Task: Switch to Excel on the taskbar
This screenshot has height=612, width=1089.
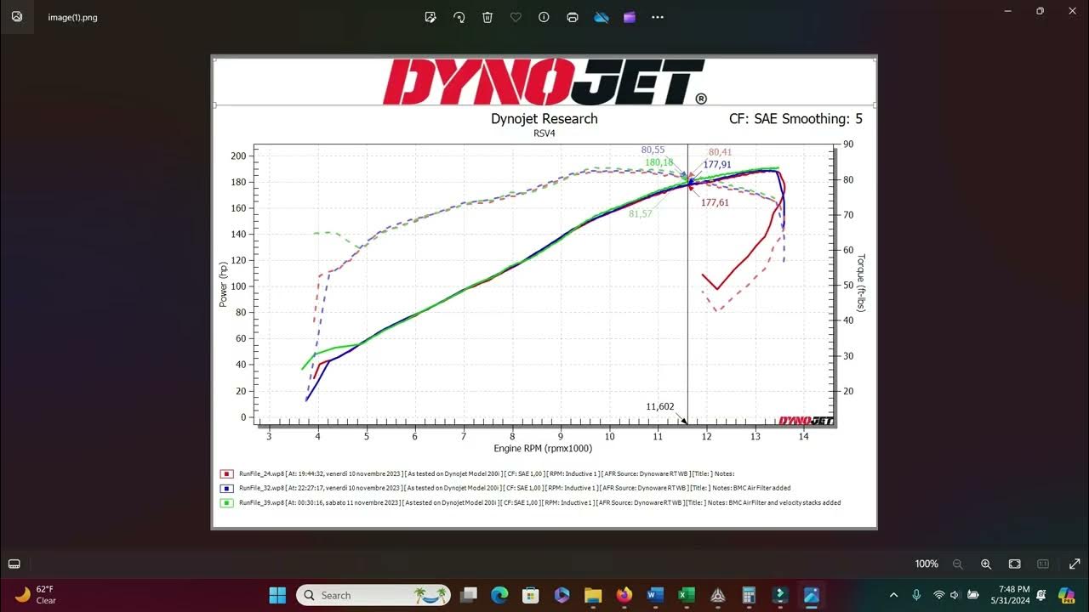Action: point(687,595)
